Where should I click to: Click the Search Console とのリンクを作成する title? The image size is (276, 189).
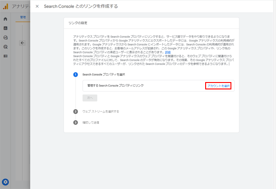(x=81, y=6)
